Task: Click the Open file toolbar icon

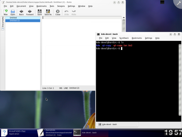Action: [x=13, y=12]
